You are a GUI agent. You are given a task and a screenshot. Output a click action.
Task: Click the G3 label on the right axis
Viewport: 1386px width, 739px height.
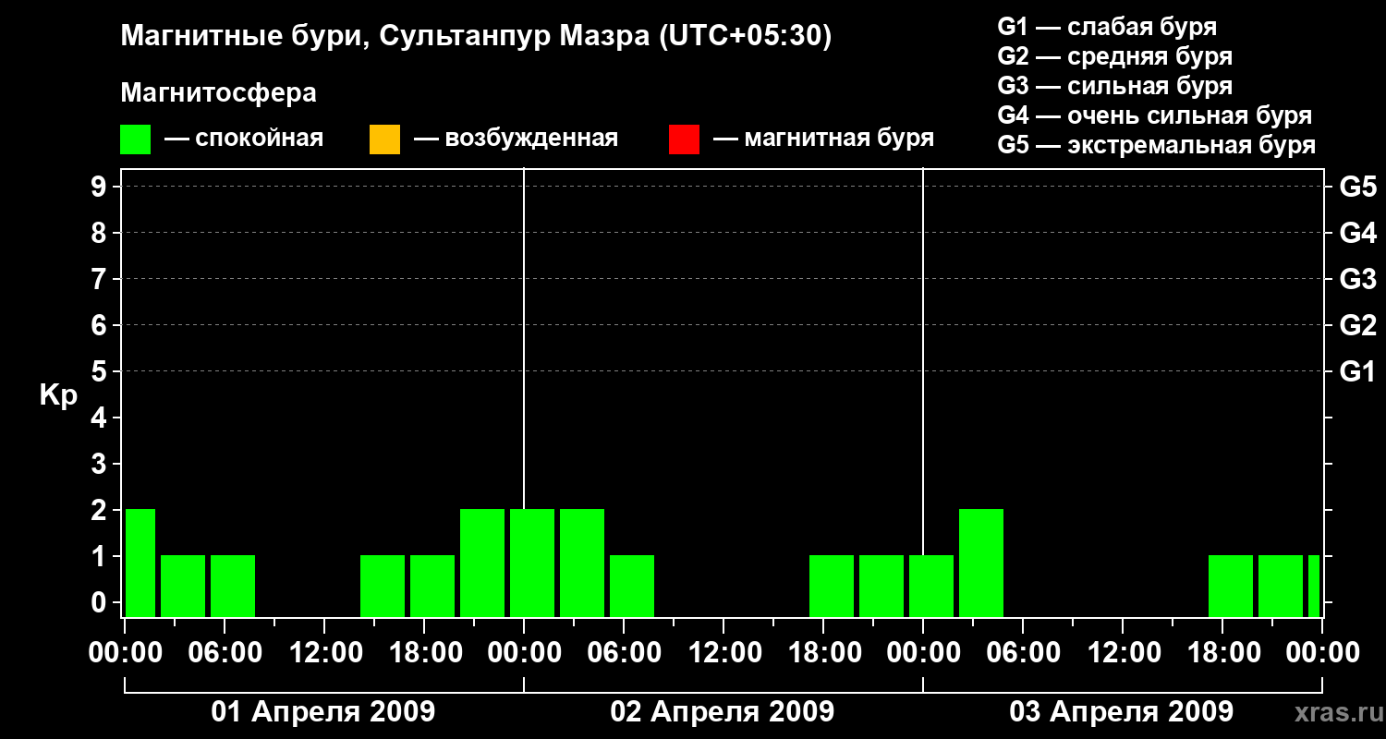click(1358, 280)
